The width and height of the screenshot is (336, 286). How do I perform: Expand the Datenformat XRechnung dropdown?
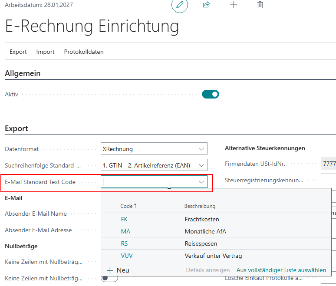201,149
